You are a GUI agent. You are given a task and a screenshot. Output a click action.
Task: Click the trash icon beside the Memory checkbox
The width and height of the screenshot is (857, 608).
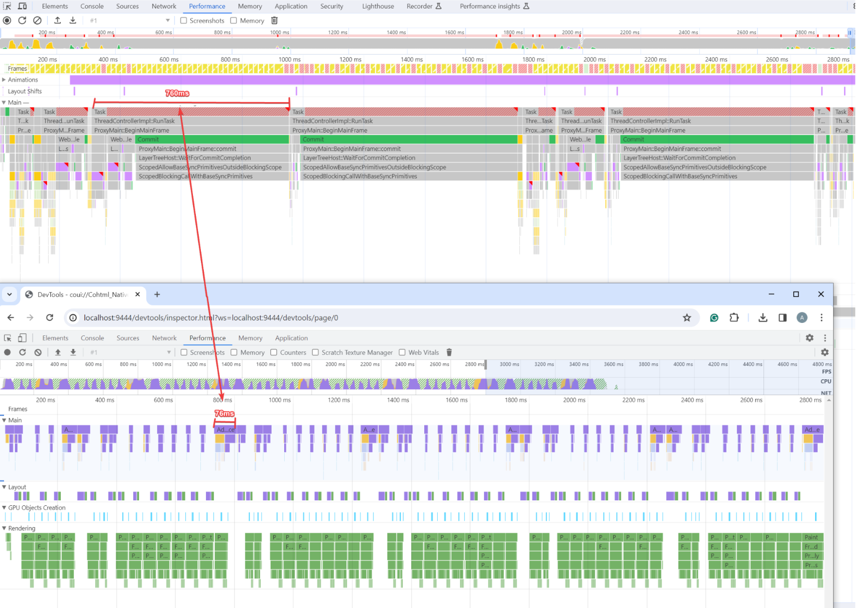tap(274, 20)
